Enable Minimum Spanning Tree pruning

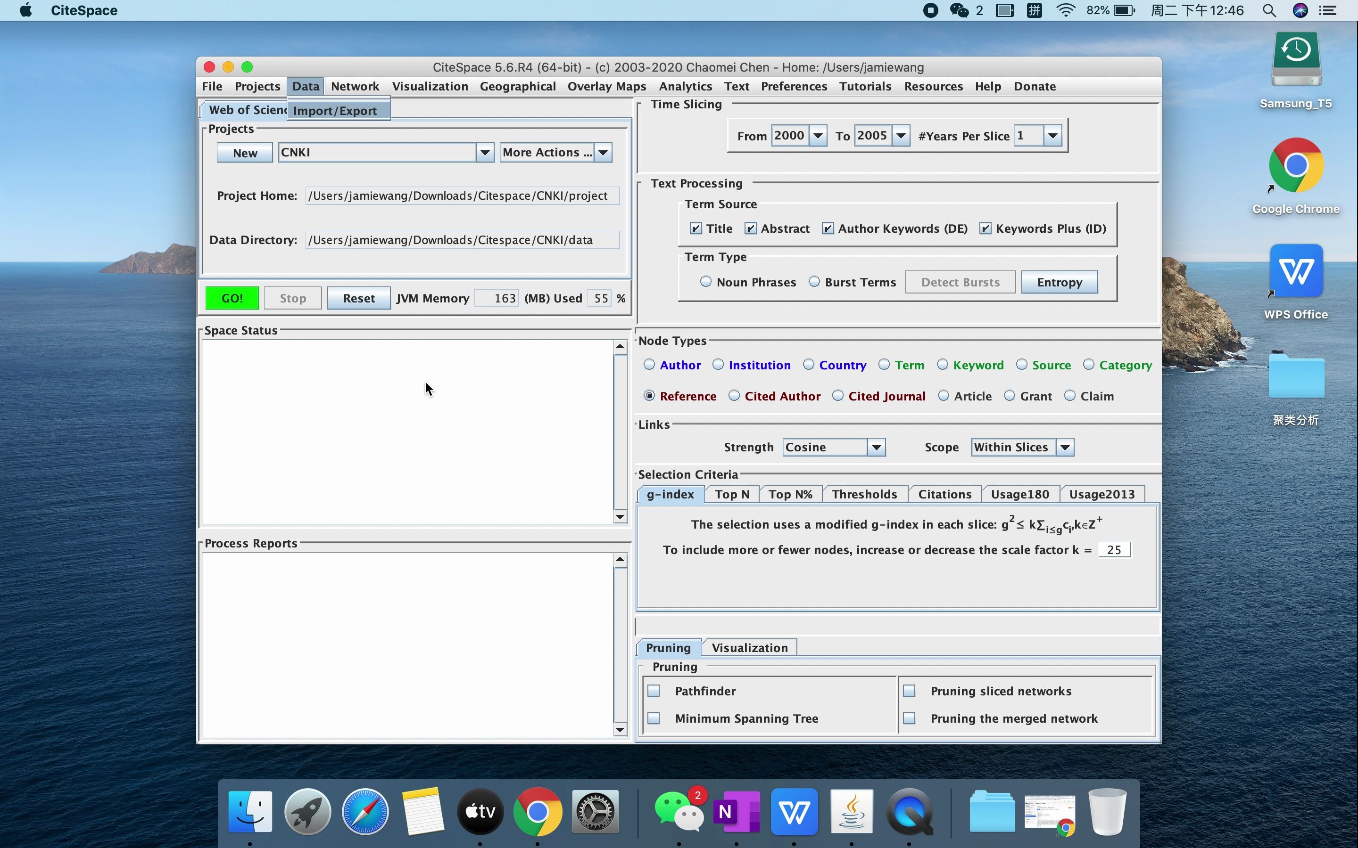pos(654,718)
